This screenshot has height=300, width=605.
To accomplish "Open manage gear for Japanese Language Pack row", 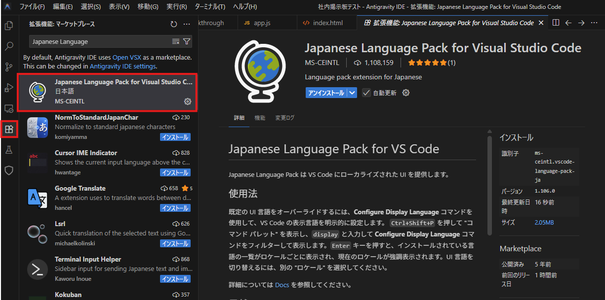I will (x=188, y=101).
